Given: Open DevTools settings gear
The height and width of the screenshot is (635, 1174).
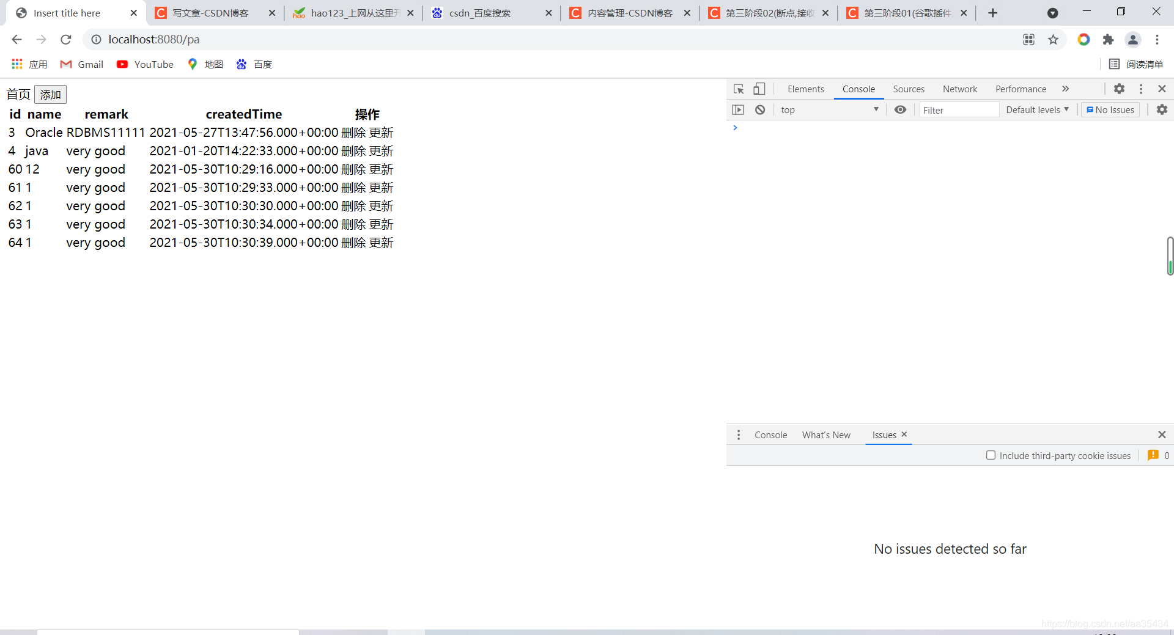Looking at the screenshot, I should point(1119,89).
